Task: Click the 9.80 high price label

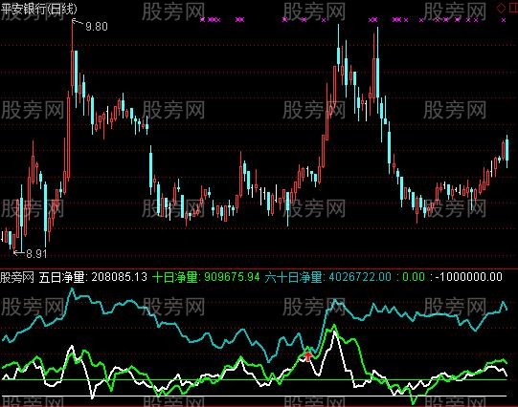Action: point(97,27)
